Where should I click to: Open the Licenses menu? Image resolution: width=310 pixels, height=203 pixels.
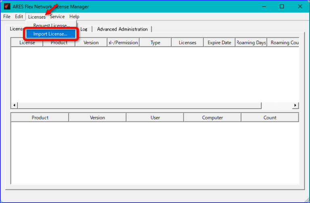37,16
